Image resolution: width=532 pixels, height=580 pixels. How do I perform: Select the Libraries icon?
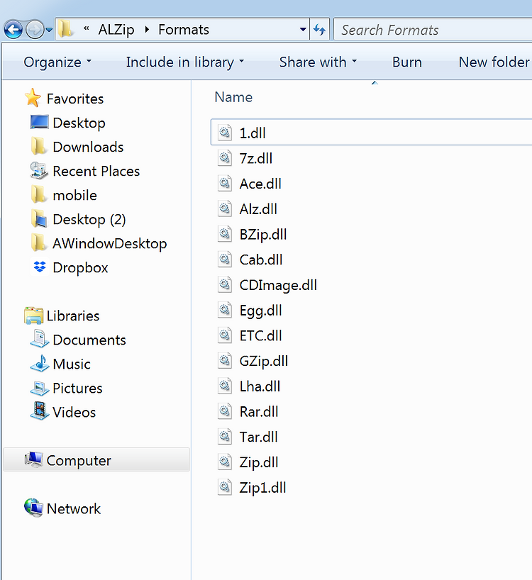[x=33, y=316]
